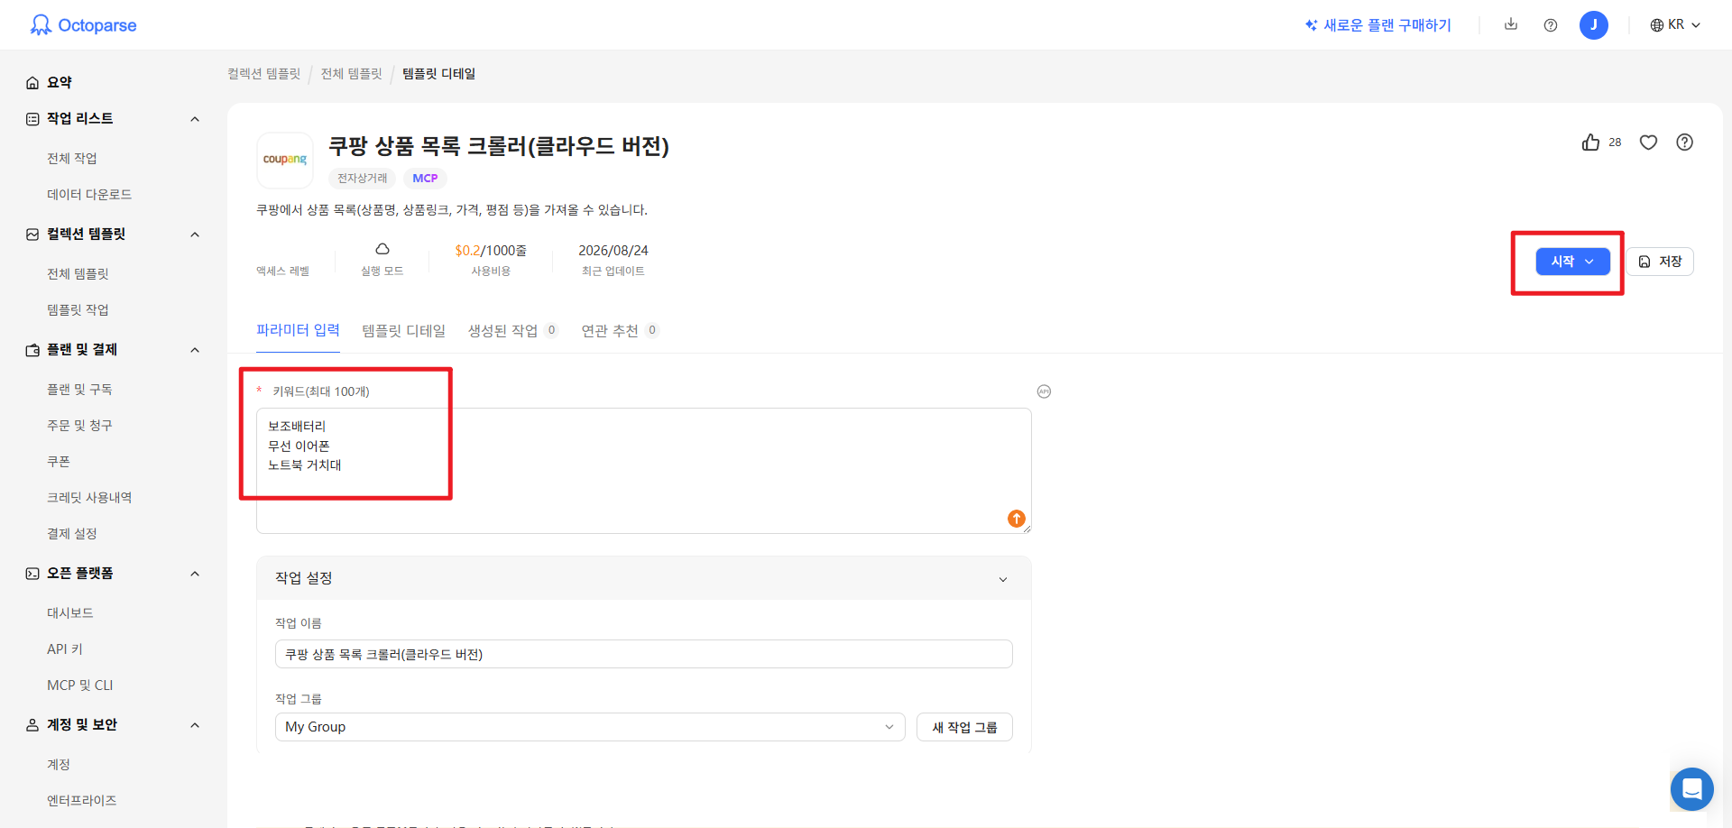Collapse the 작업 설정 panel
Image resolution: width=1732 pixels, height=828 pixels.
pyautogui.click(x=1003, y=579)
